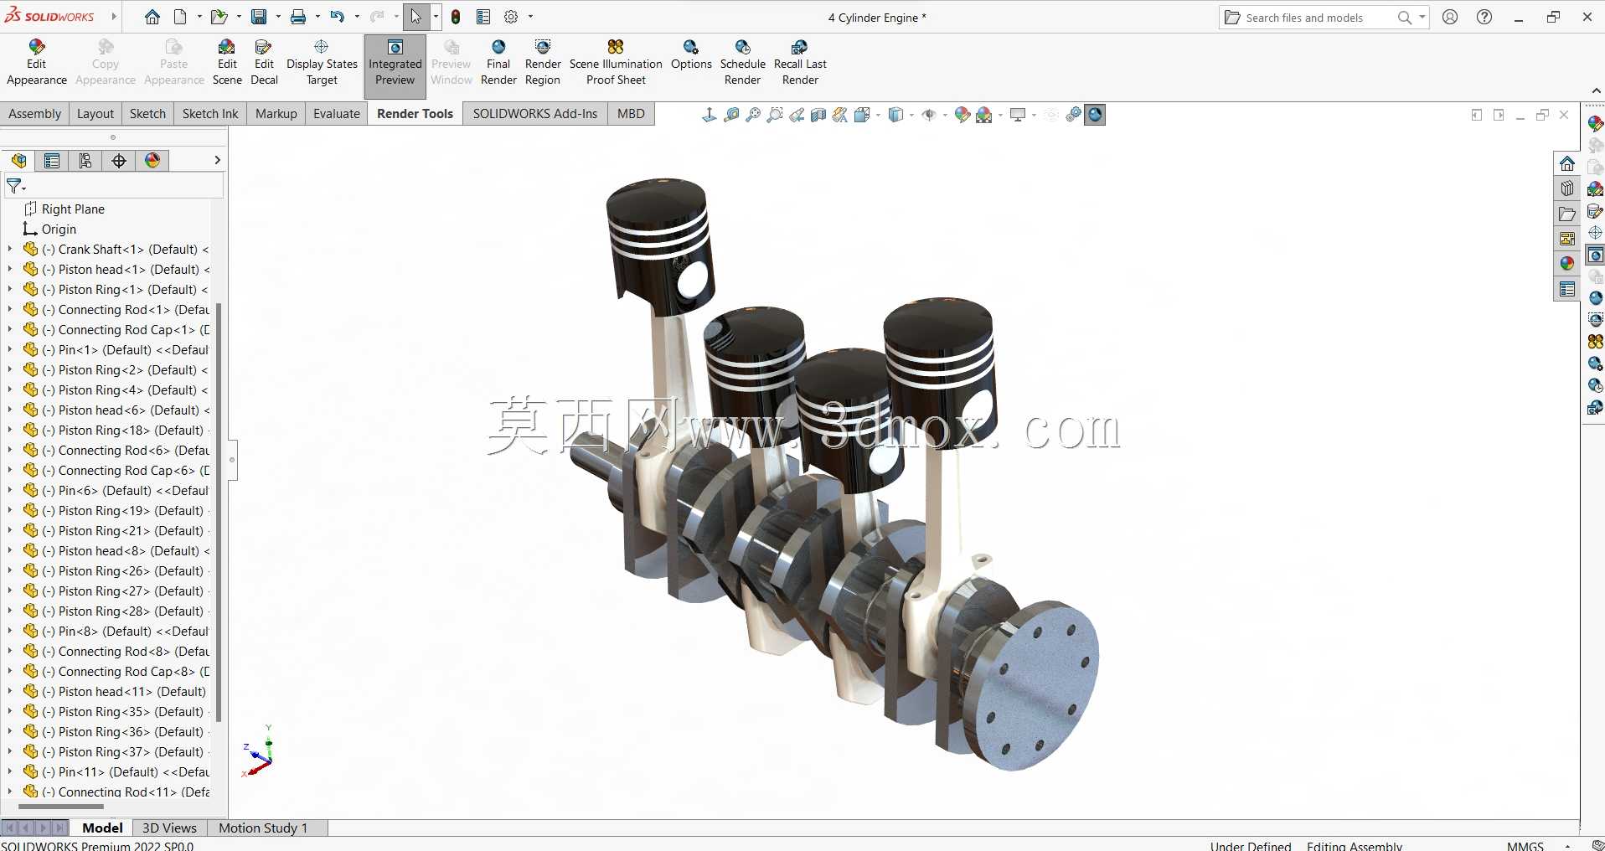Screen dimensions: 1605x851
Task: Open the Undo dropdown arrow
Action: 357,17
